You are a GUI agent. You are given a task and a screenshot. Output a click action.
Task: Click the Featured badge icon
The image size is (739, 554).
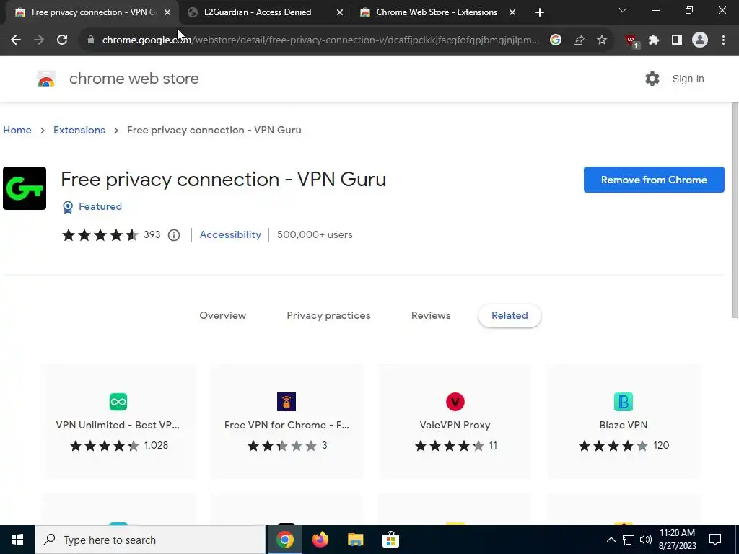[68, 207]
